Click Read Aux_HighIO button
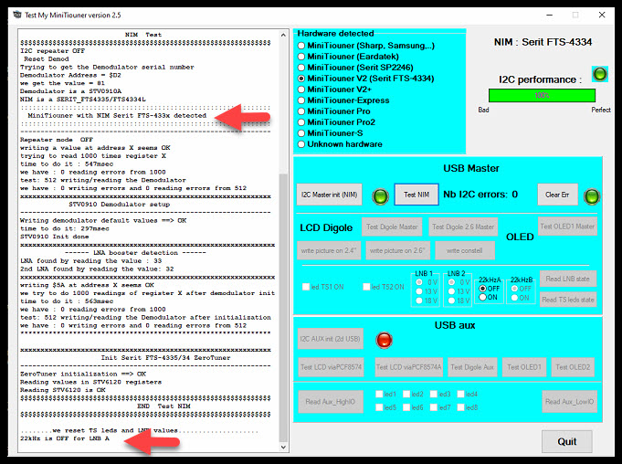This screenshot has height=464, width=622. 331,402
